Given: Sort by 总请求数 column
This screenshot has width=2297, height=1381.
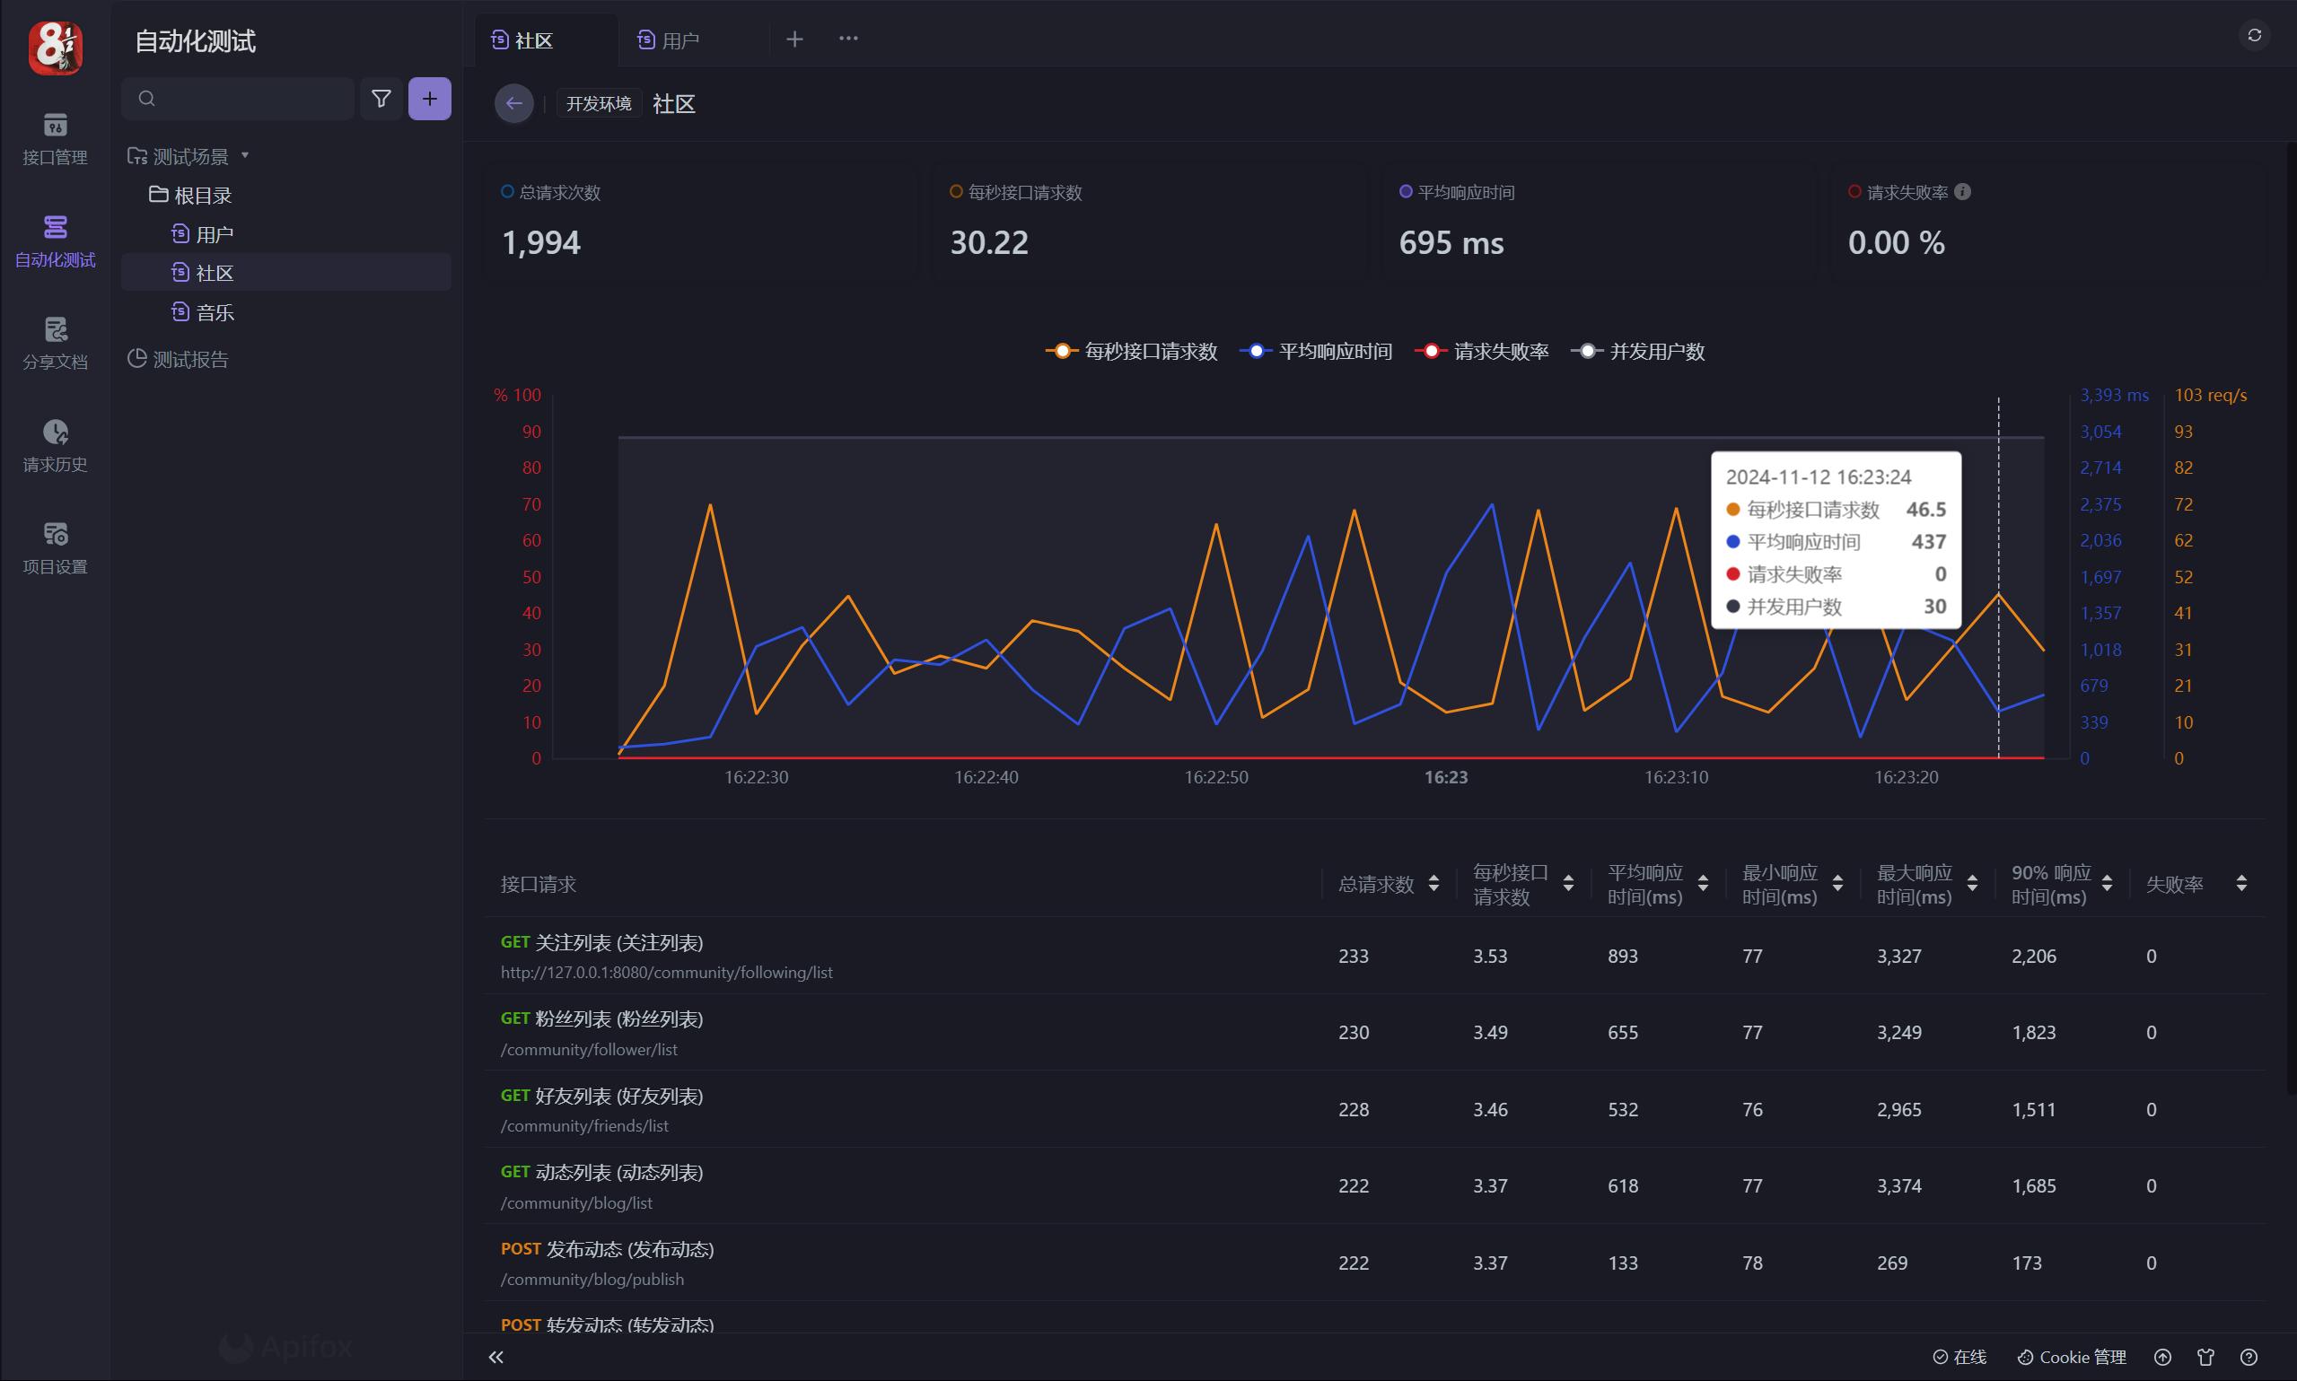Looking at the screenshot, I should tap(1433, 883).
